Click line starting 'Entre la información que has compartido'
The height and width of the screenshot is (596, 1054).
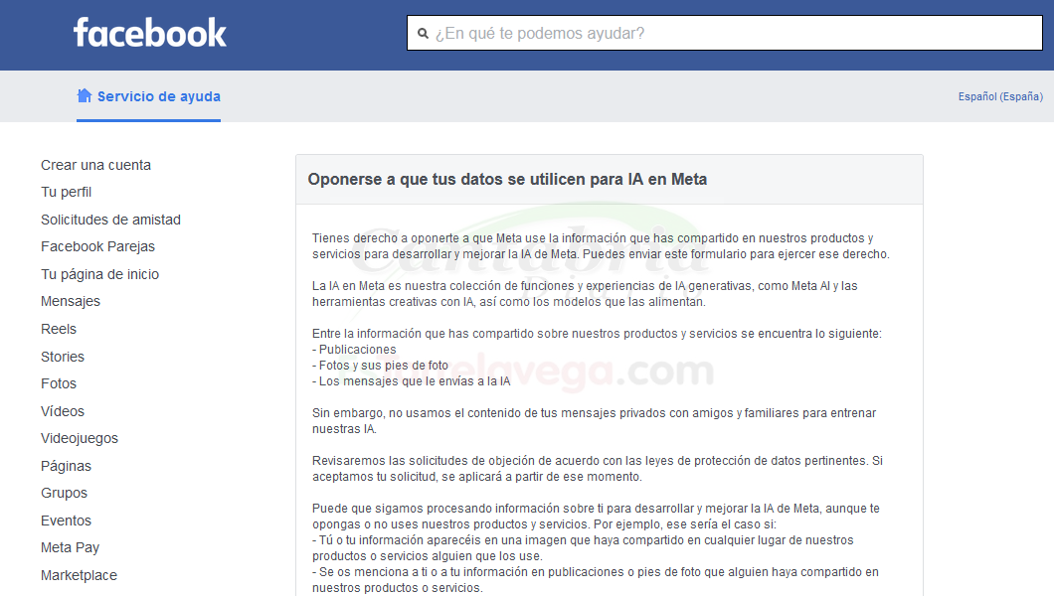coord(597,334)
